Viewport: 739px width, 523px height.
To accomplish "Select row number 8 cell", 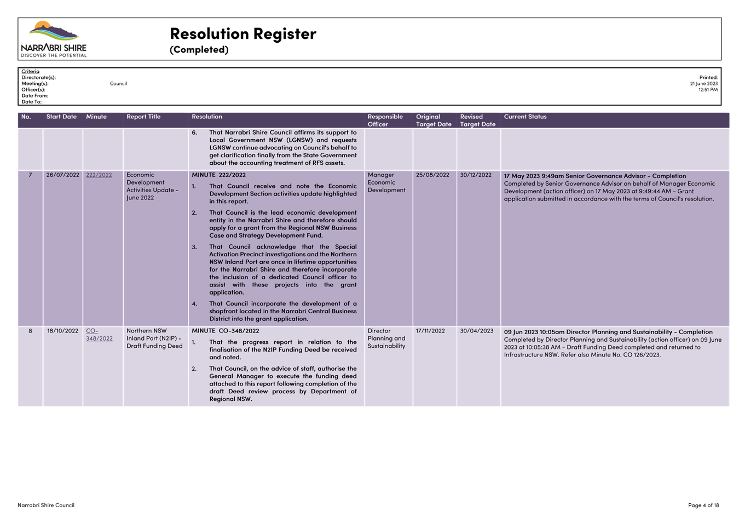I will click(31, 366).
